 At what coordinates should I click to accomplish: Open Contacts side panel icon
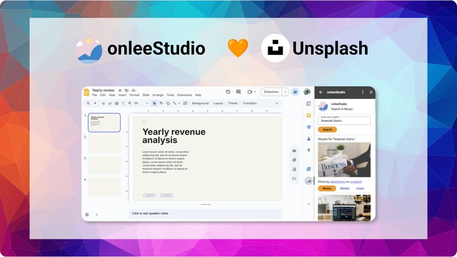pos(308,139)
